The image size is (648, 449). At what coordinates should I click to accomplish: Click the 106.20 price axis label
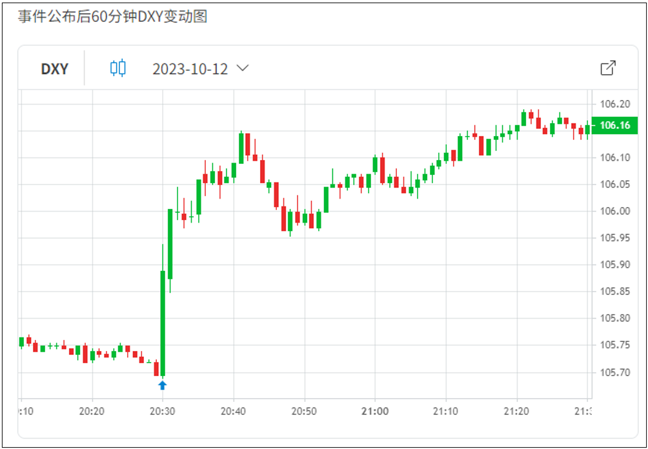[614, 104]
